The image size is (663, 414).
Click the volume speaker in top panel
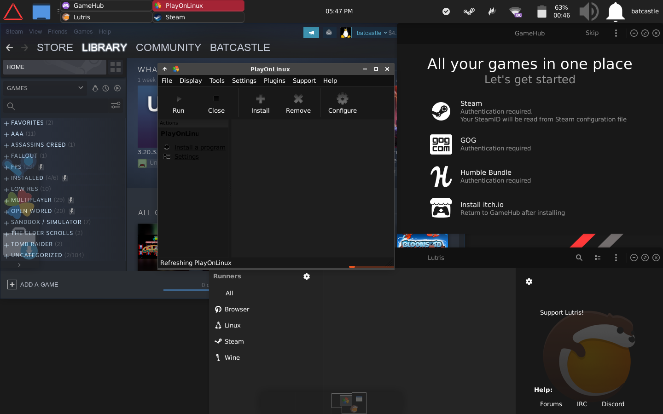pos(589,11)
